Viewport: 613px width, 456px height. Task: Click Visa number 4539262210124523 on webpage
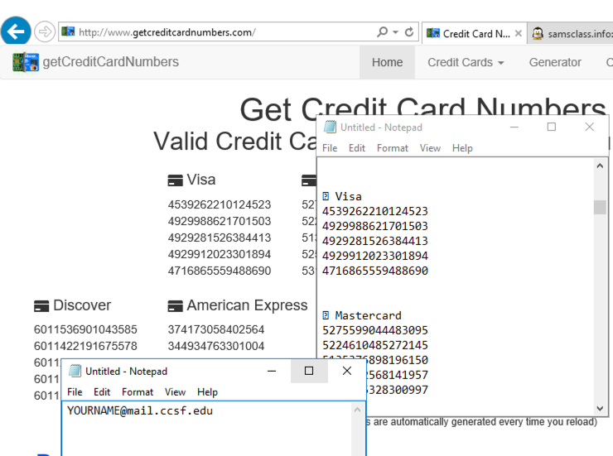tap(220, 204)
